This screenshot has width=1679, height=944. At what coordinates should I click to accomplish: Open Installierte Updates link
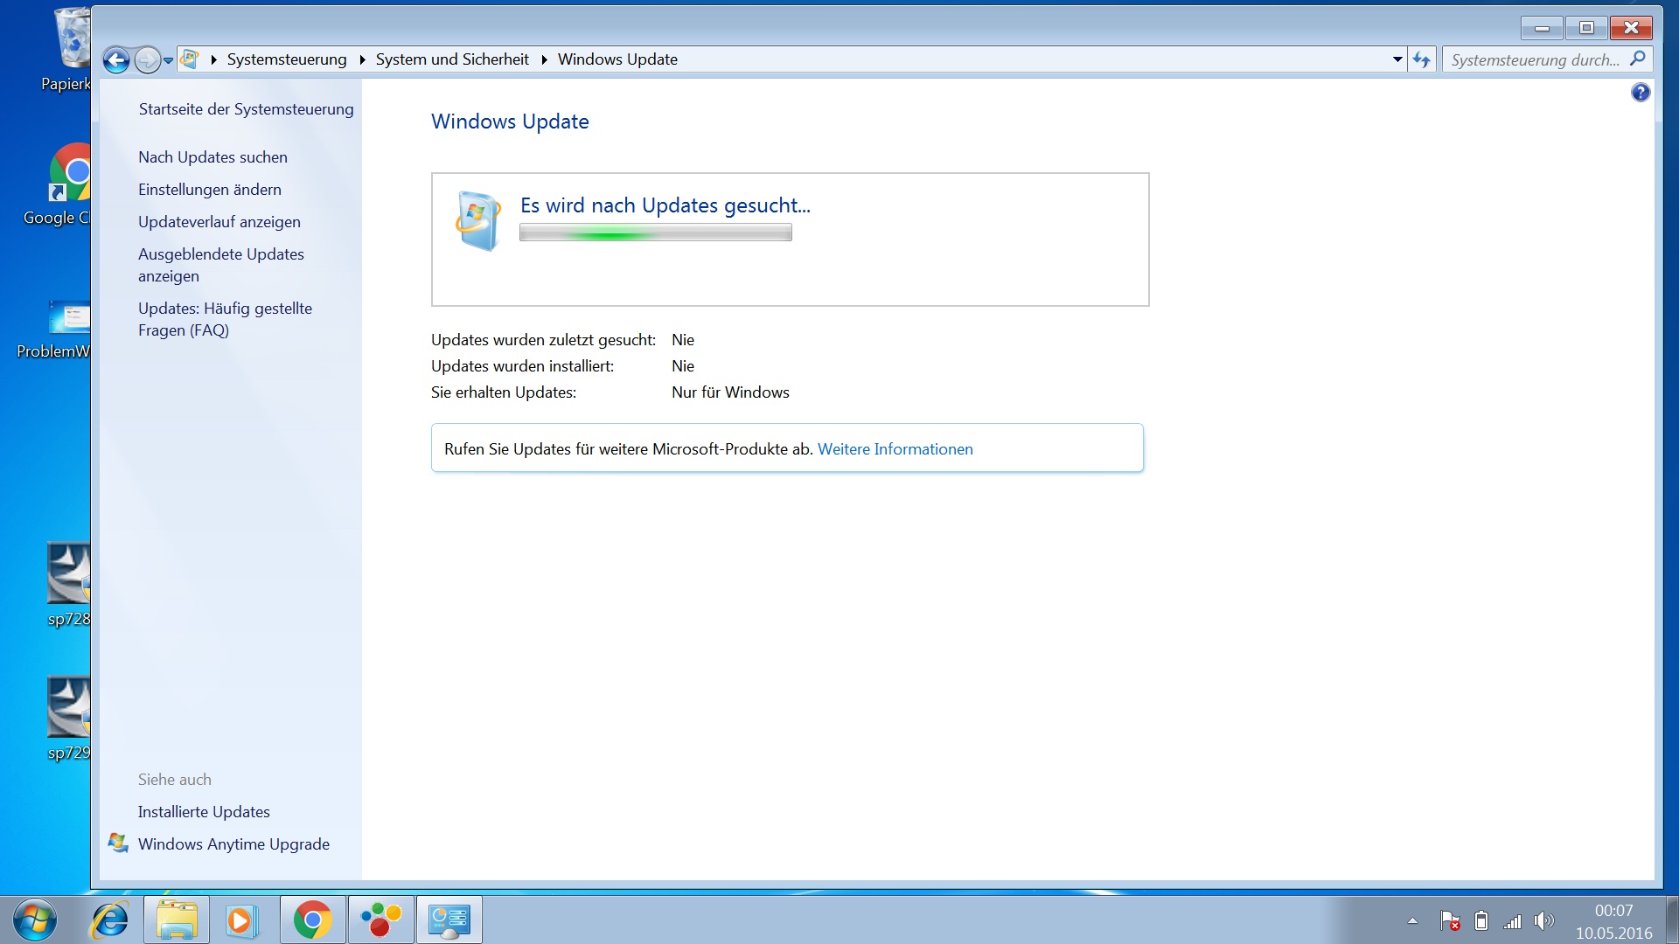(204, 812)
